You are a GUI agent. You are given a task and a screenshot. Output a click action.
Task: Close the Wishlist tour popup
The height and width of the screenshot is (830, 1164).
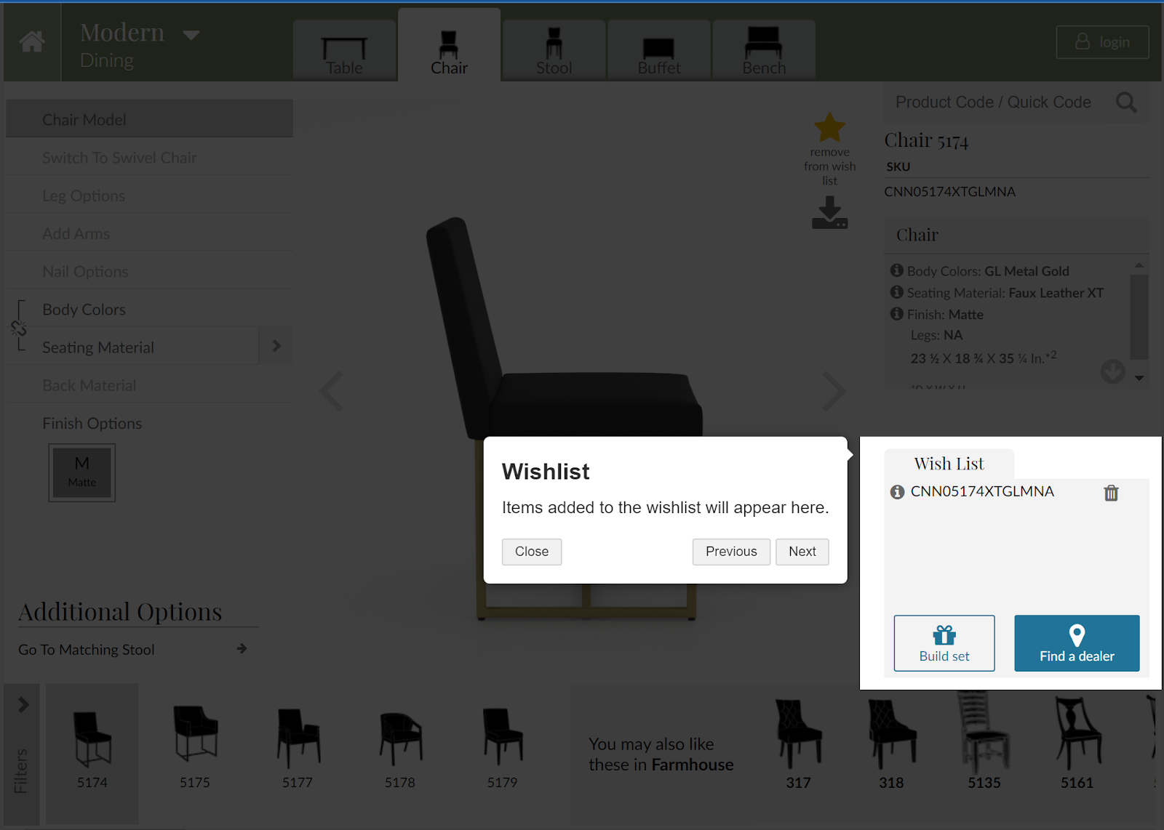(532, 552)
